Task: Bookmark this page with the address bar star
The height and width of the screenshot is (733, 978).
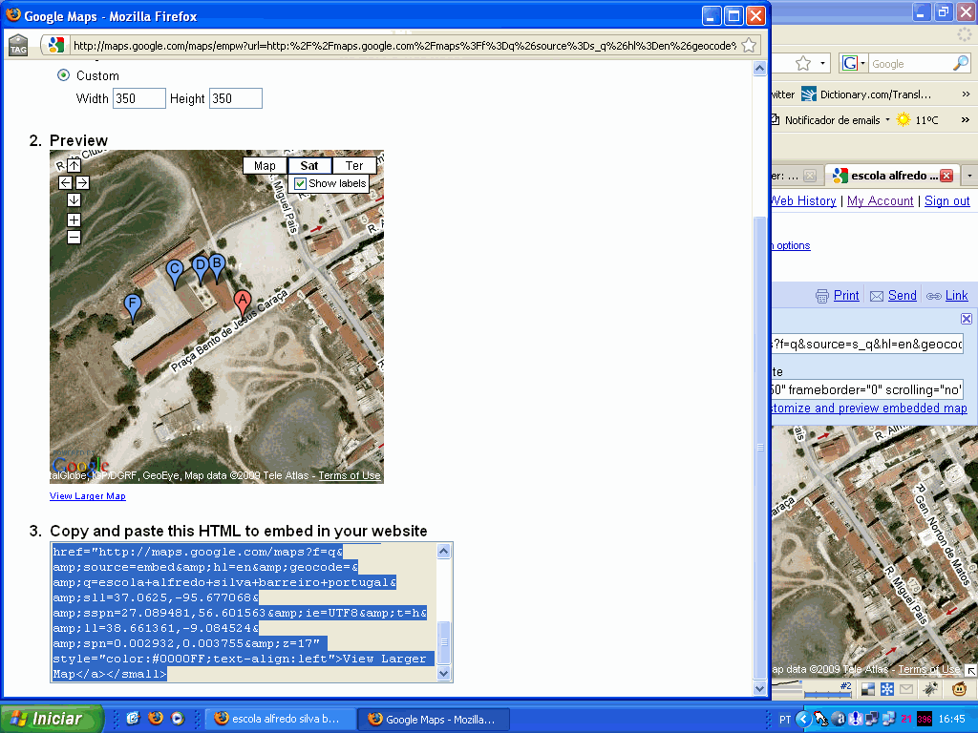Action: [x=749, y=46]
